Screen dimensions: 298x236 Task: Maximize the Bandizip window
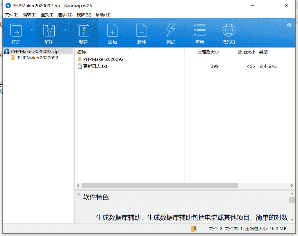pyautogui.click(x=270, y=6)
